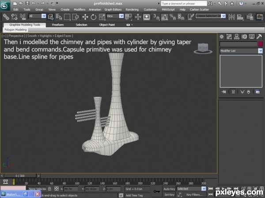Viewport: 265px width, 198px height.
Task: Click the object name field
Action: pyautogui.click(x=238, y=44)
